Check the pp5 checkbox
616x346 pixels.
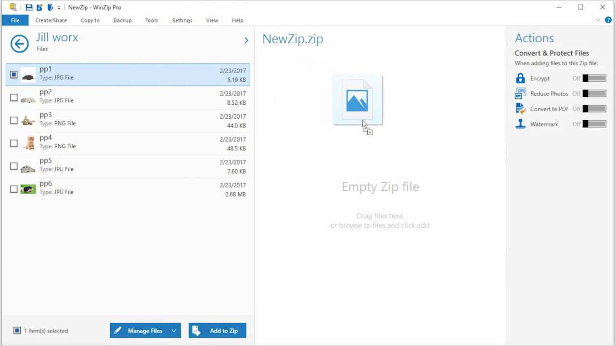click(x=14, y=166)
